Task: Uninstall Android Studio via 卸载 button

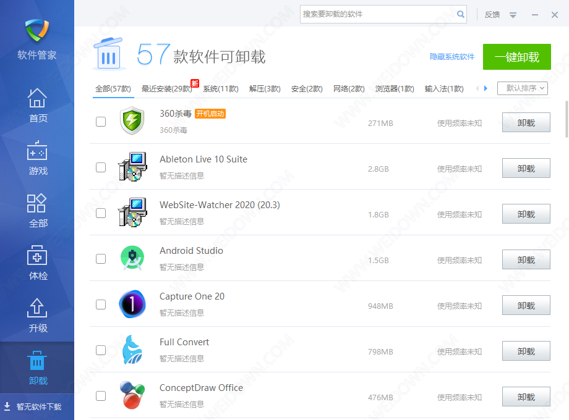Action: (x=526, y=259)
